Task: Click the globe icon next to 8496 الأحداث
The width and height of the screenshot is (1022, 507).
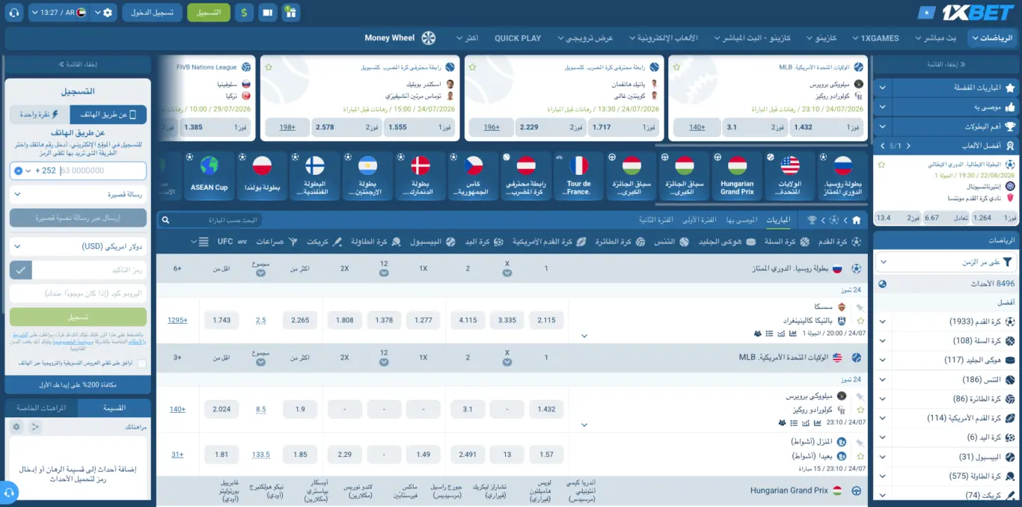Action: [x=882, y=283]
